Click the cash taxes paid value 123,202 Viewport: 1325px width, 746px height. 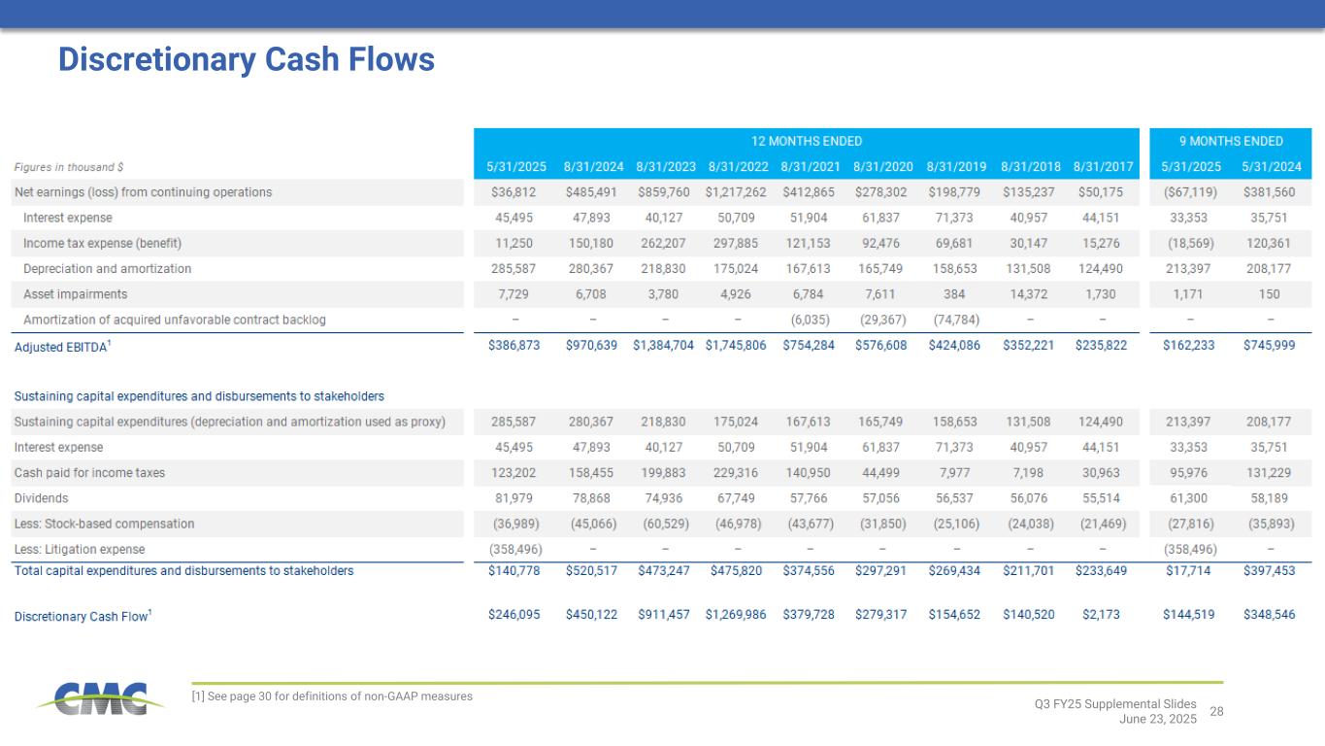tap(517, 473)
